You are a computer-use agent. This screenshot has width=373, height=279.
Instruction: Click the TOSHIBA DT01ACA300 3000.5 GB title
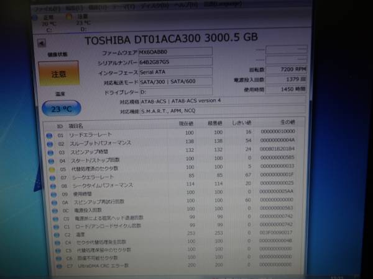(x=172, y=38)
